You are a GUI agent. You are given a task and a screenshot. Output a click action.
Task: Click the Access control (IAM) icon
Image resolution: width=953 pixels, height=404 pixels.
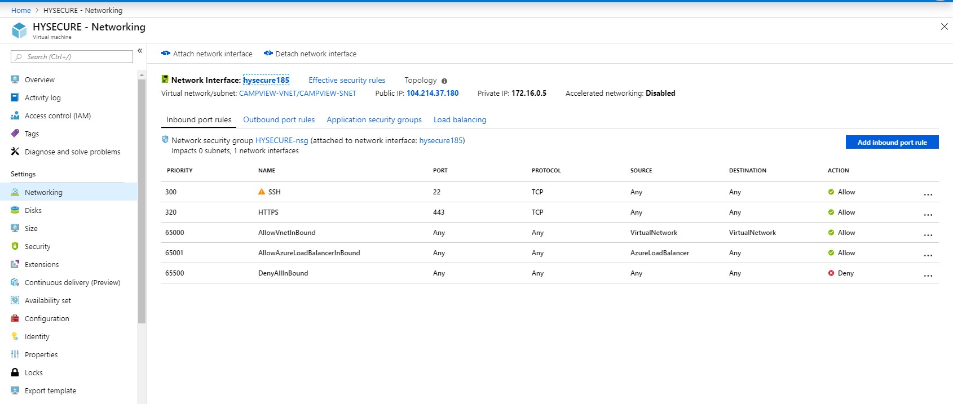click(x=15, y=116)
